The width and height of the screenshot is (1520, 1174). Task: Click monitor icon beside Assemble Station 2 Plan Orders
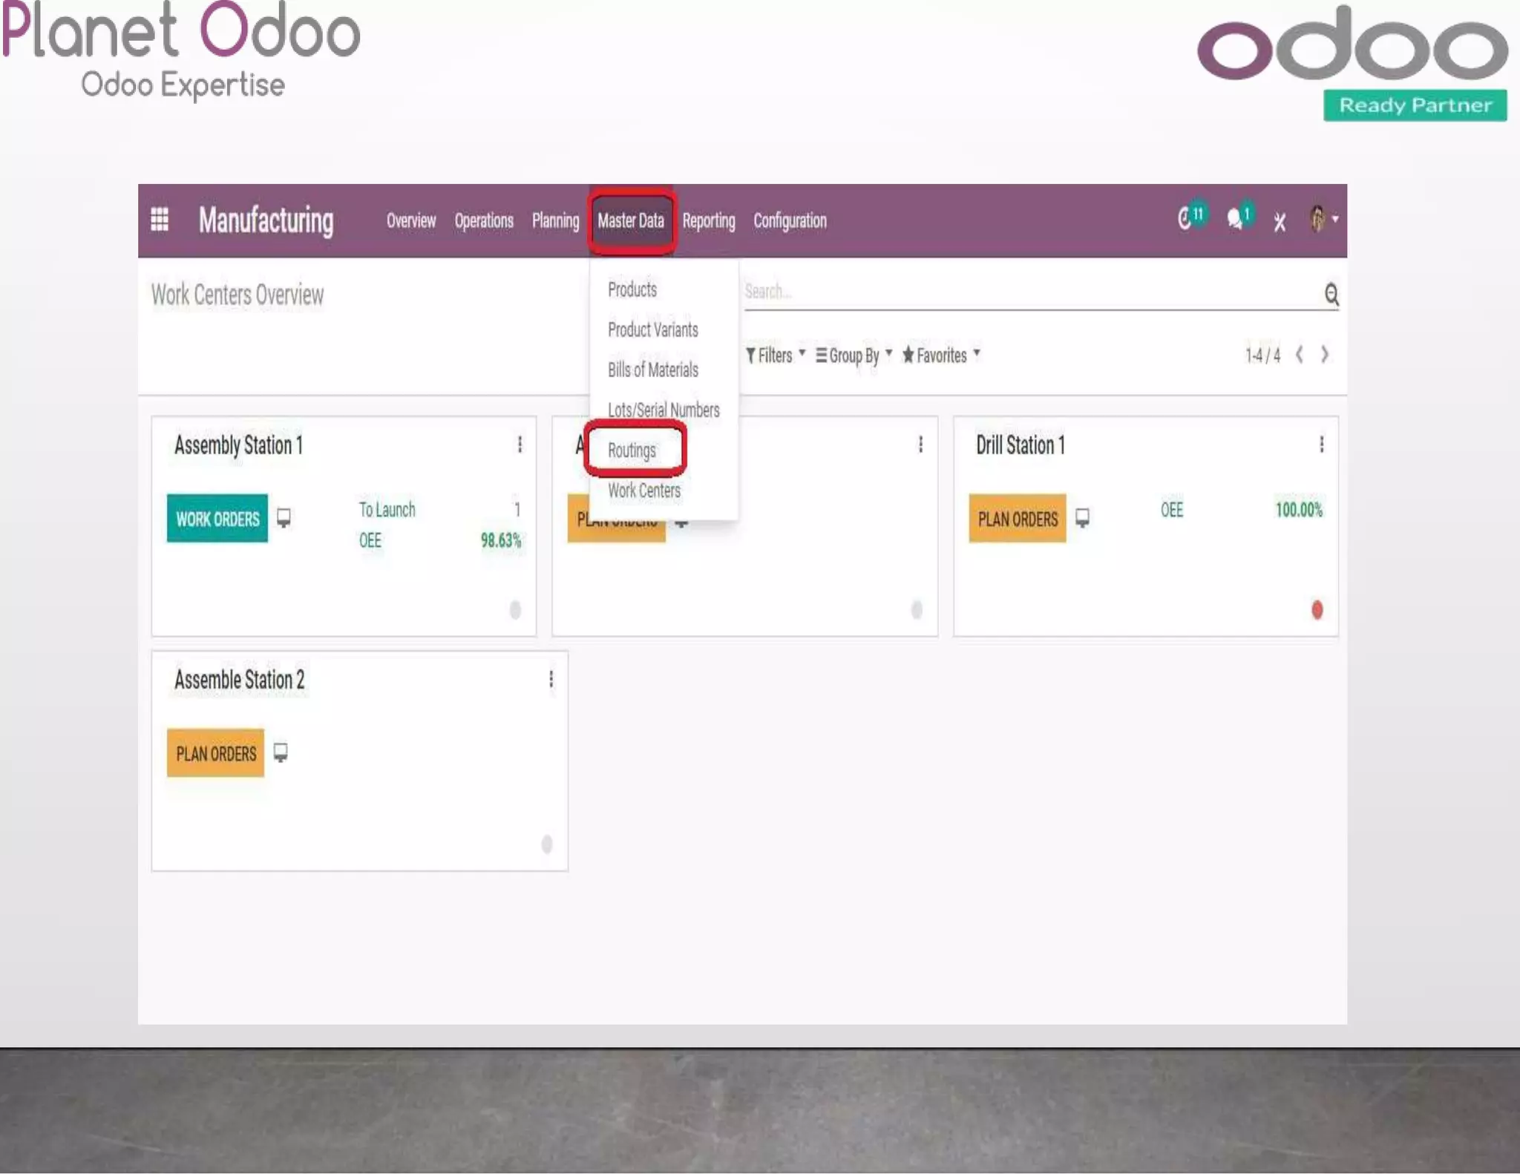[281, 752]
